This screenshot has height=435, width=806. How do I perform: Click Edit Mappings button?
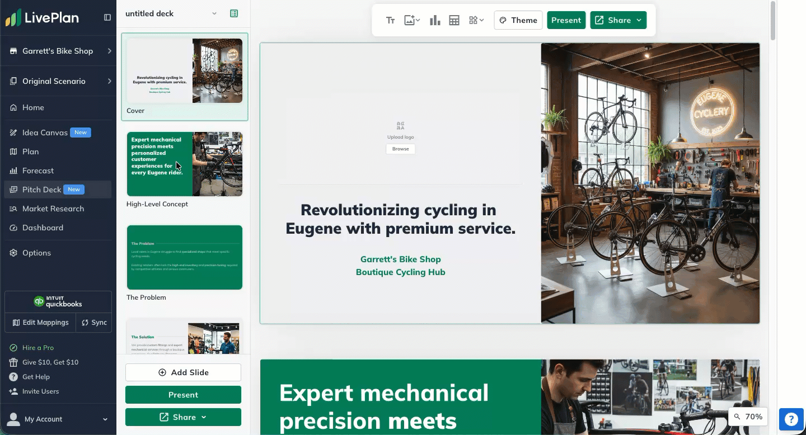coord(40,323)
